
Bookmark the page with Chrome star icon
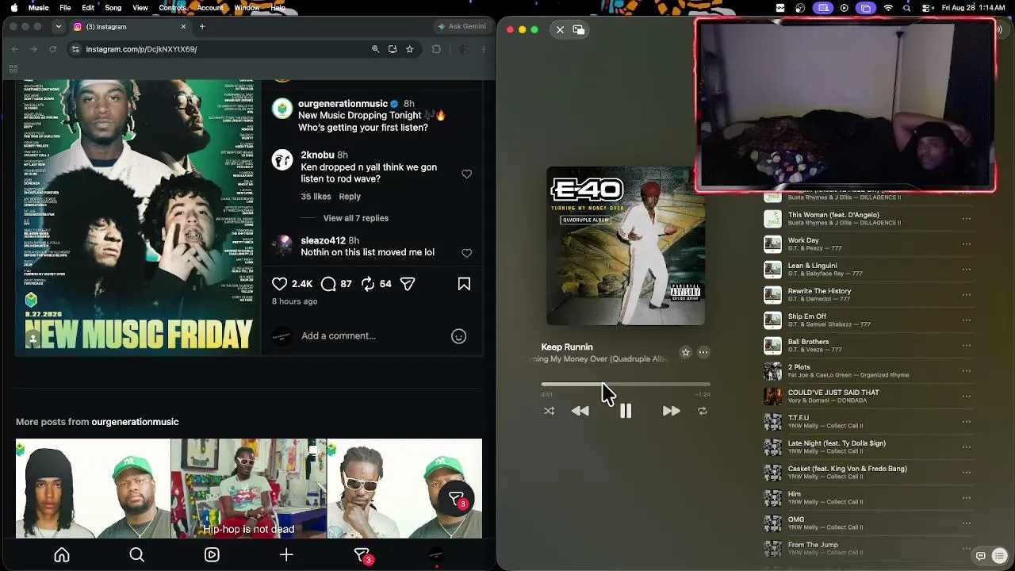tap(410, 49)
